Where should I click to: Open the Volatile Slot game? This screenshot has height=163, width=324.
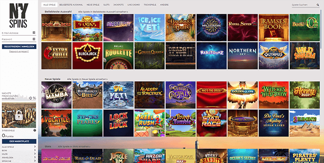pos(57,123)
